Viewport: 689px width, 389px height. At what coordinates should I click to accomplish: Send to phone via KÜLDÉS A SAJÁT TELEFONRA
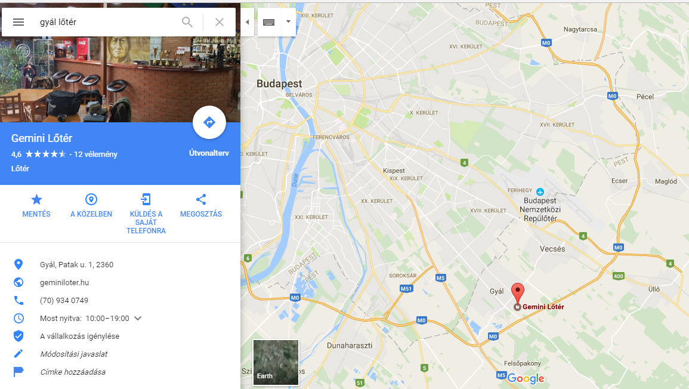pyautogui.click(x=146, y=214)
